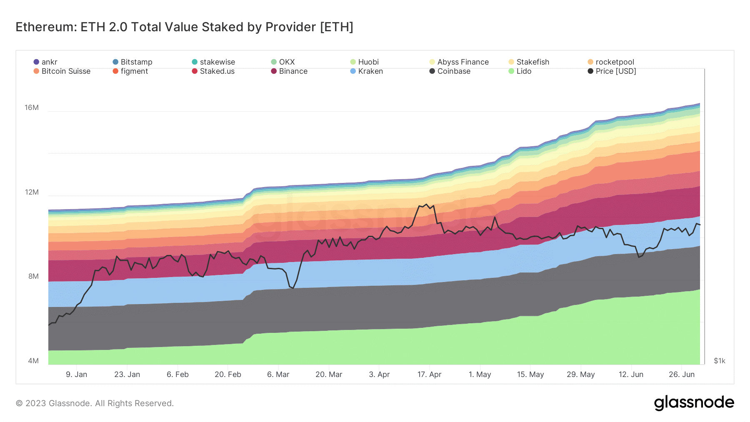
Task: Click the 8M y-axis label
Action: (33, 276)
